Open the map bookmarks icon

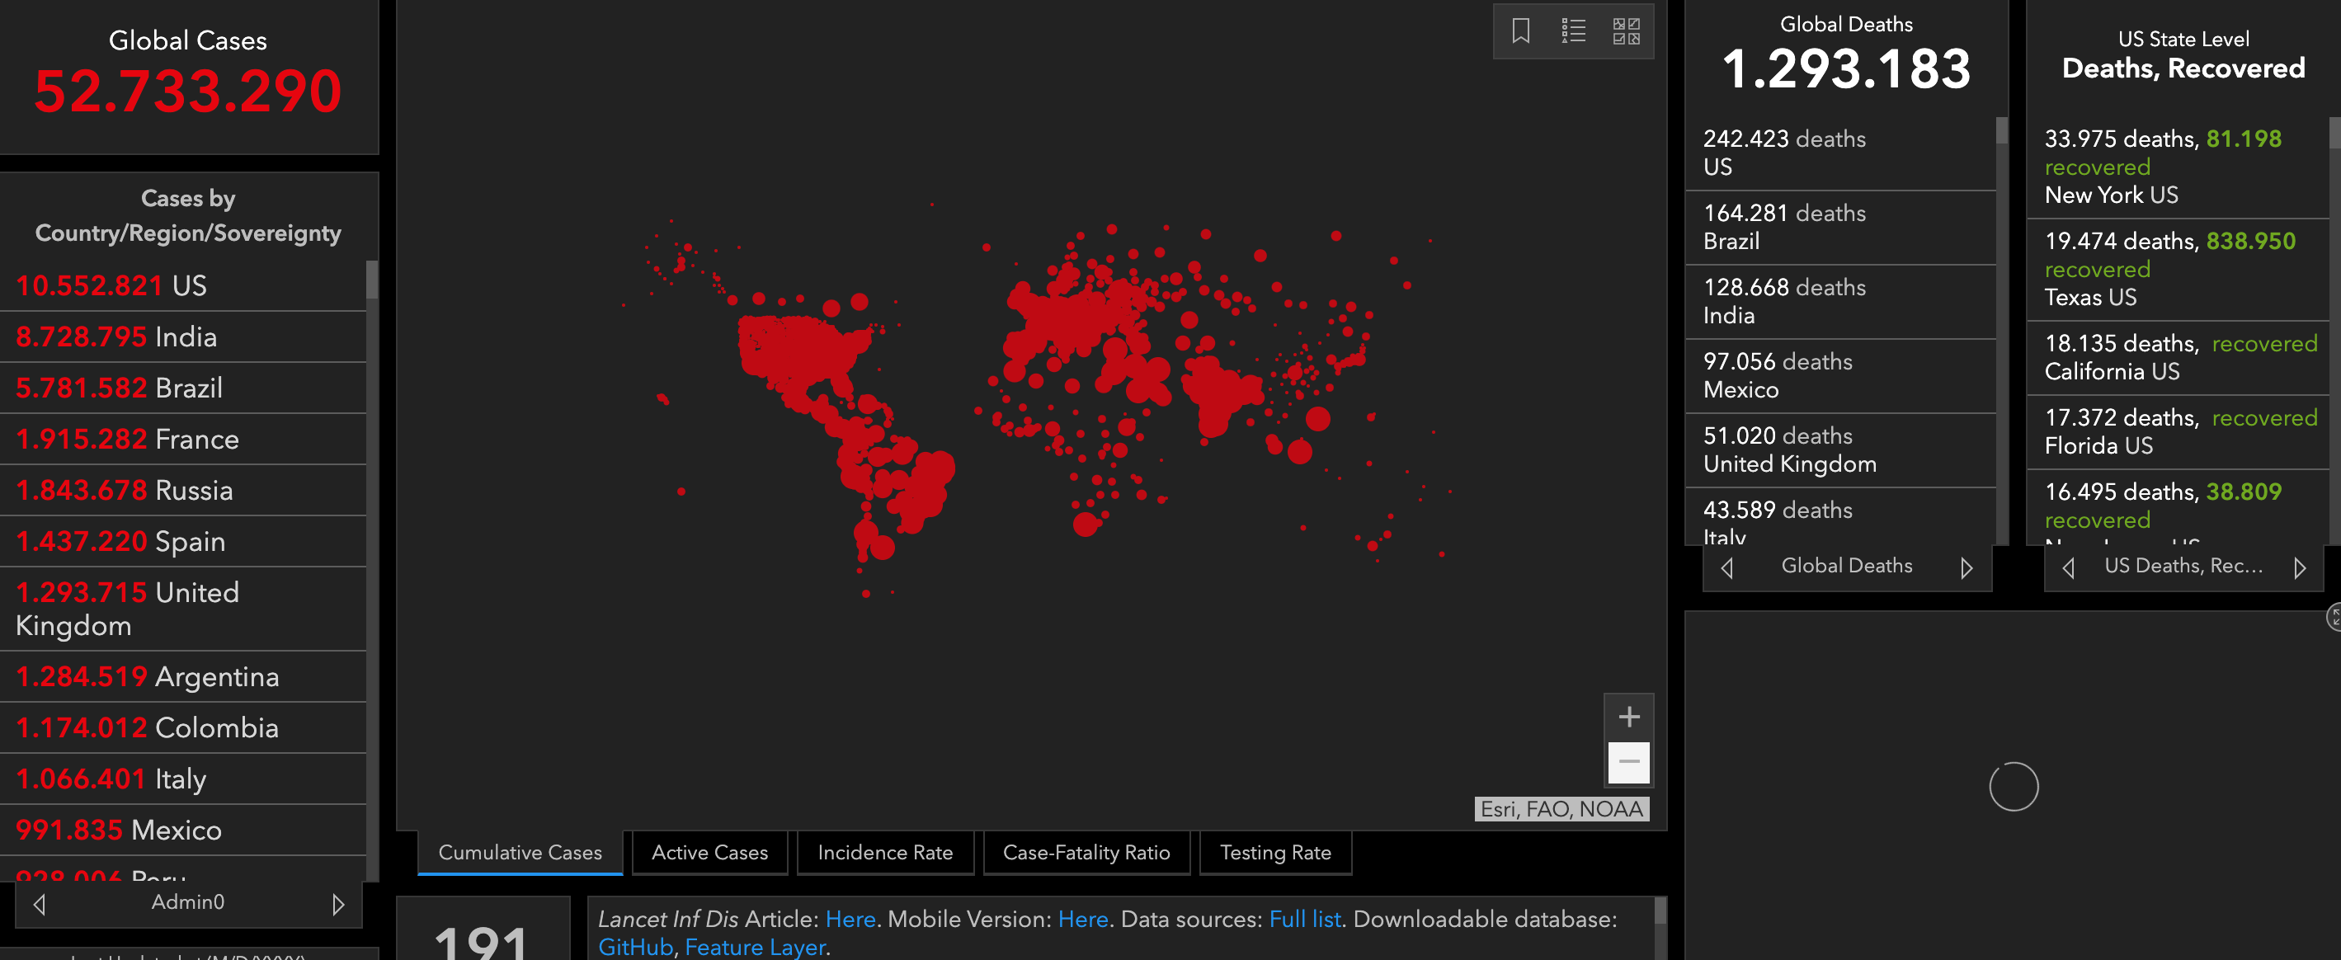click(x=1520, y=31)
